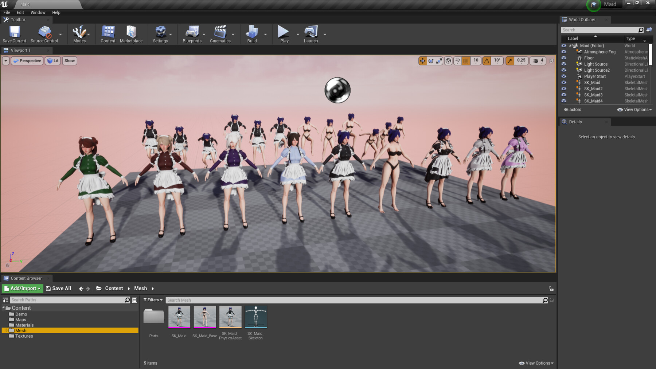Switch to the Lit viewport mode

pyautogui.click(x=52, y=61)
